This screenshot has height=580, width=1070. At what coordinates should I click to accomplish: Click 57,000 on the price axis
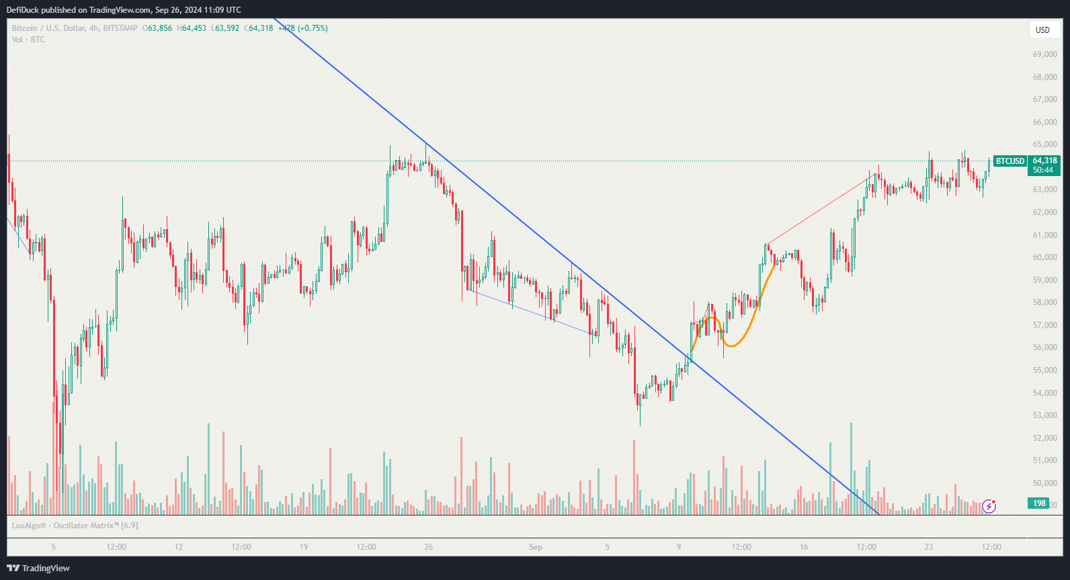coord(1044,325)
